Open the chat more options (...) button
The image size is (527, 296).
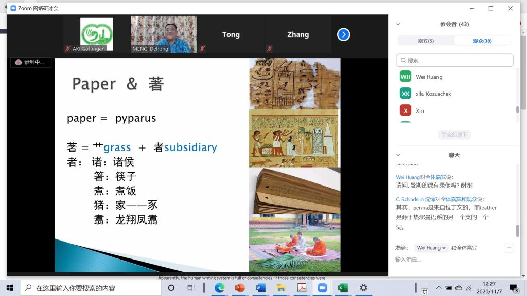click(x=508, y=248)
